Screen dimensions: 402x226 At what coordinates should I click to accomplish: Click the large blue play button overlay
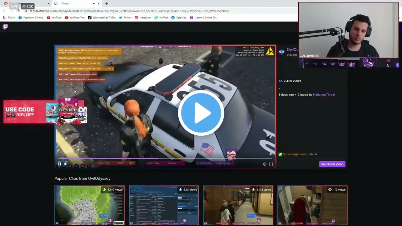201,113
